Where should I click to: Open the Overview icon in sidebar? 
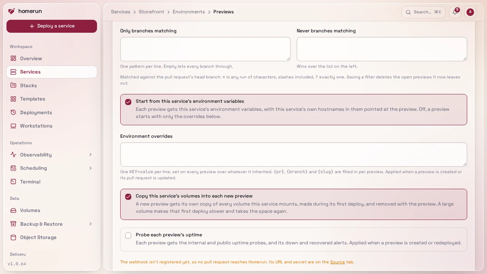[x=13, y=58]
